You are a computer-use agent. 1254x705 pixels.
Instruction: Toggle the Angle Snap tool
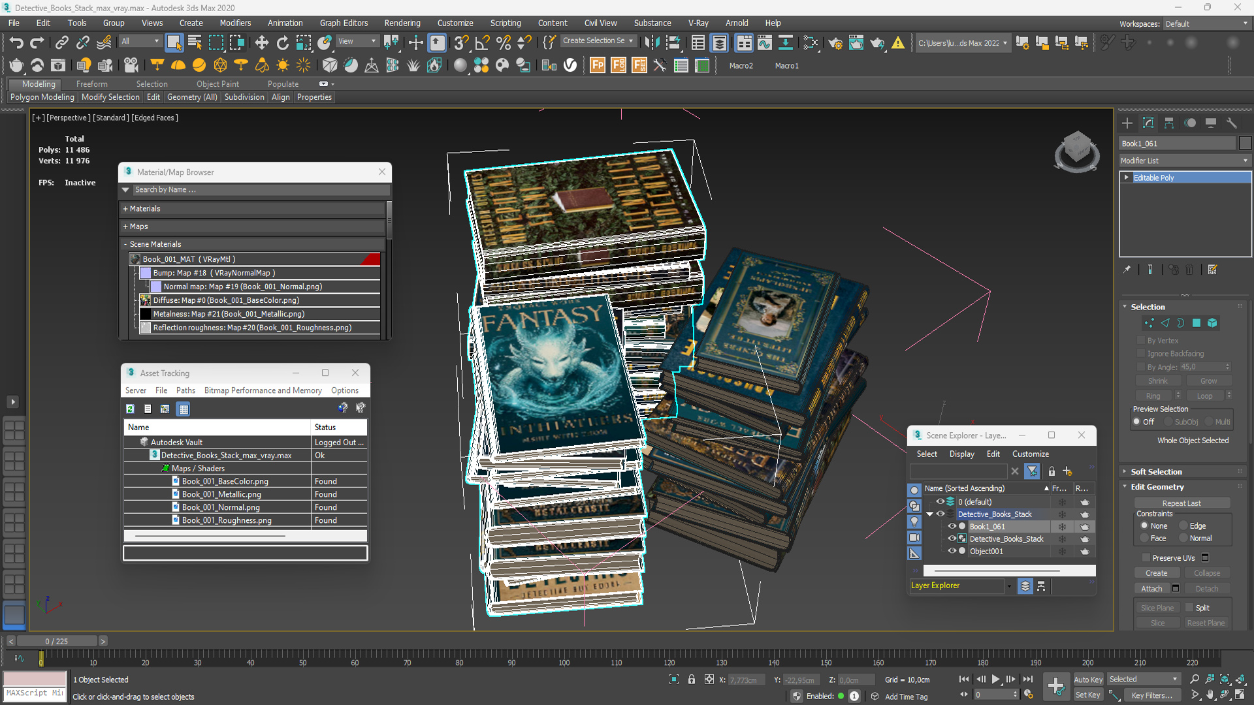point(483,43)
